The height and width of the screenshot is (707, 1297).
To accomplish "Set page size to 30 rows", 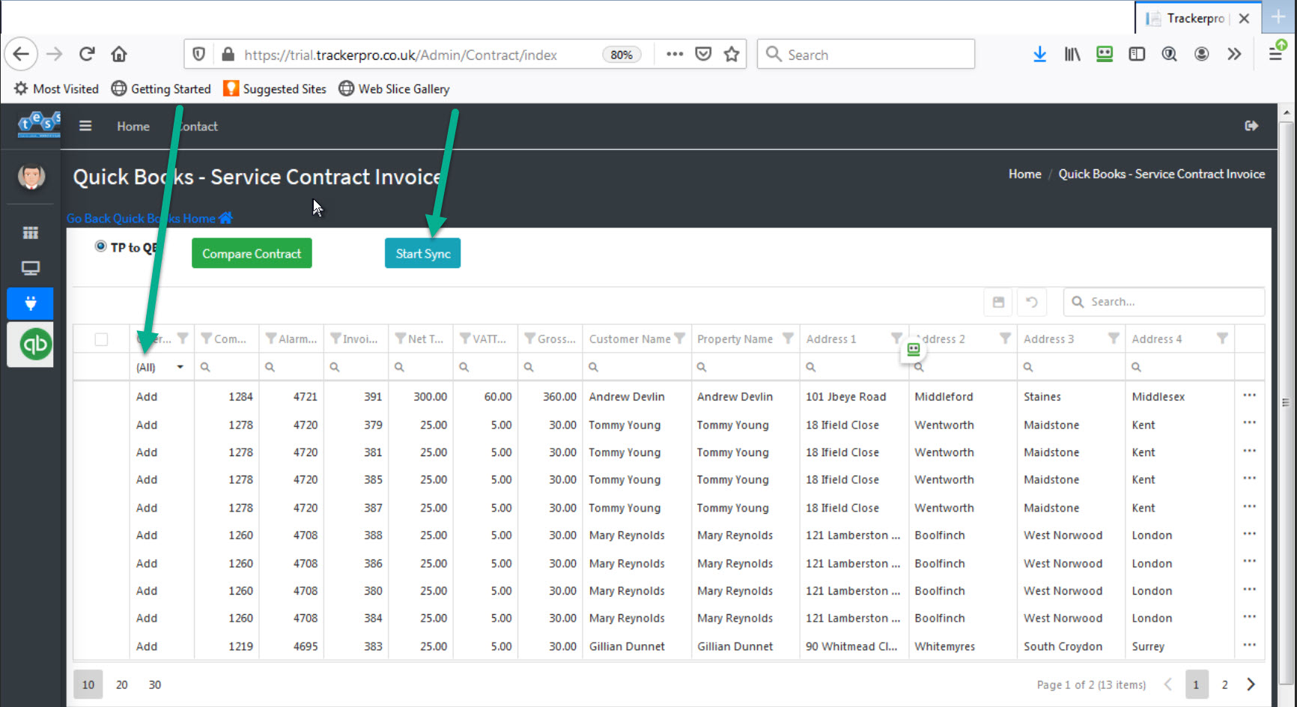I will pos(155,685).
